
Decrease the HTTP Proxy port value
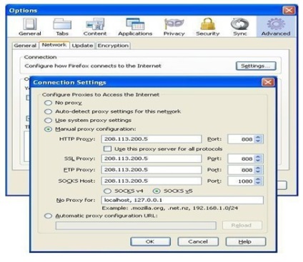pyautogui.click(x=258, y=141)
